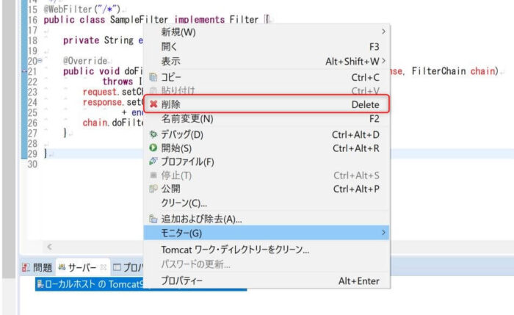Click the arrow on the モニター(G) row
This screenshot has height=315, width=514.
tap(383, 233)
